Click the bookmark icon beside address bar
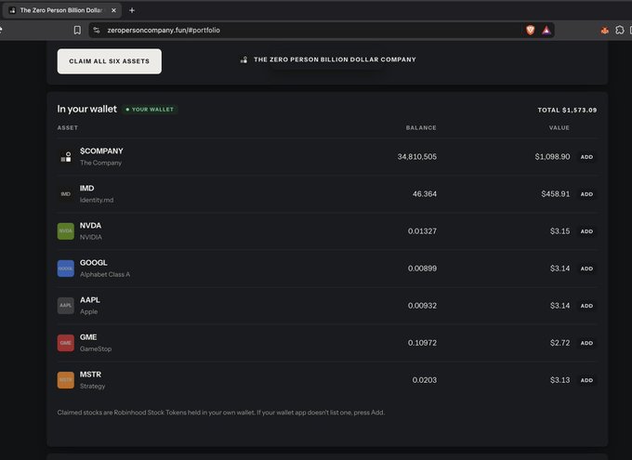The height and width of the screenshot is (460, 632). coord(77,30)
